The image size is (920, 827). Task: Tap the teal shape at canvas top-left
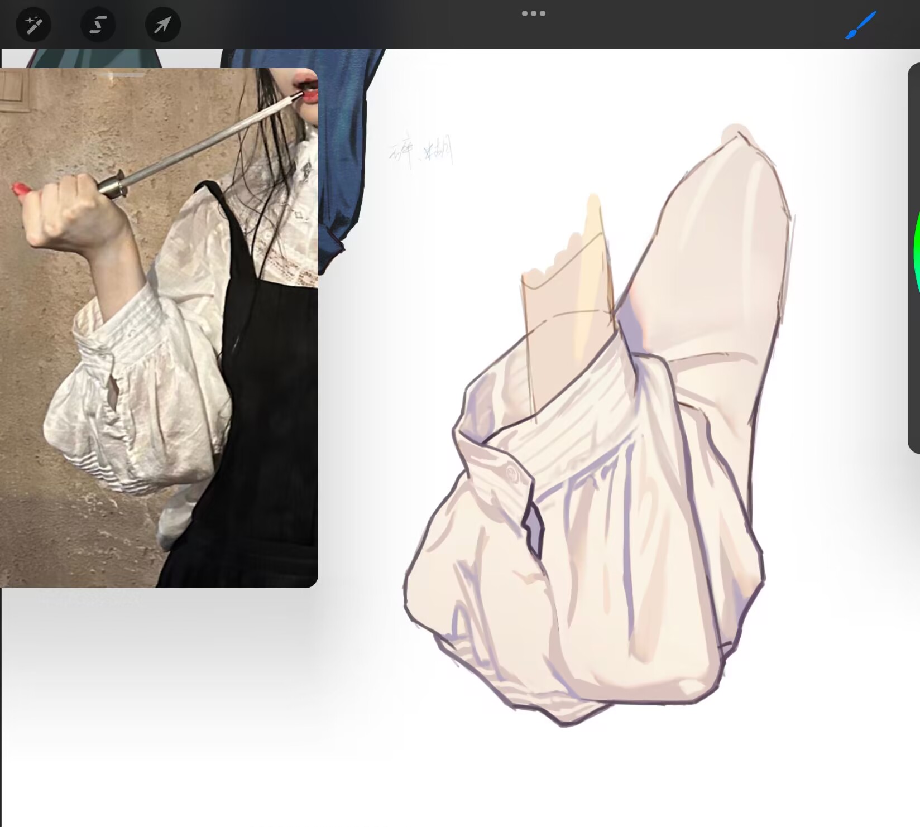point(89,59)
